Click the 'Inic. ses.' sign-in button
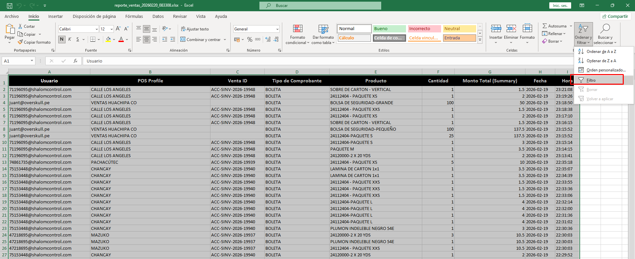Screen dimensions: 635x259 click(560, 6)
